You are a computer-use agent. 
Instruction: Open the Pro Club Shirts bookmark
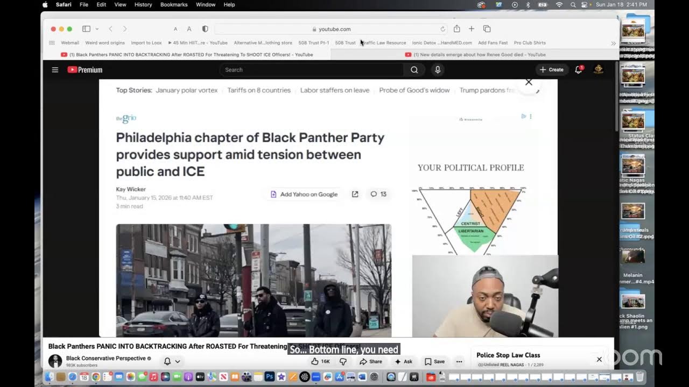(x=530, y=43)
